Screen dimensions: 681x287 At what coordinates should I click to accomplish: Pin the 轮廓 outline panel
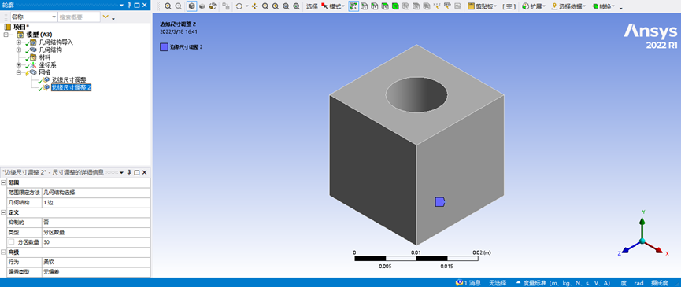point(129,5)
